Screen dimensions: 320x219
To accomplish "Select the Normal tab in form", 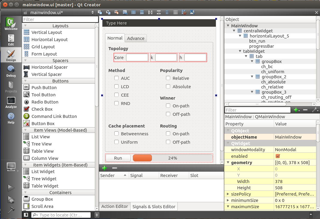I will [x=115, y=38].
